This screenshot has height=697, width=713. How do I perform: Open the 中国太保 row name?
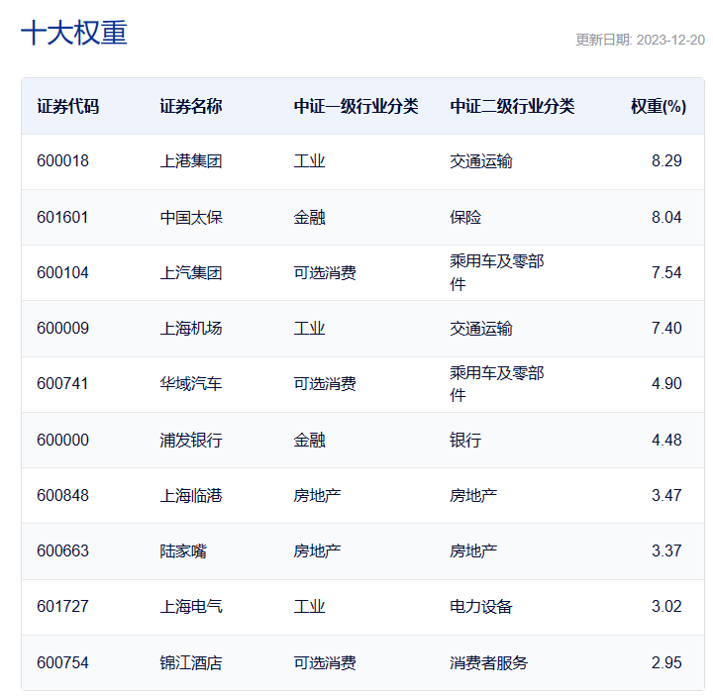pos(190,217)
